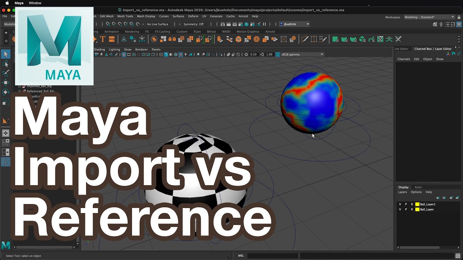Open the Symmetry: Off dropdown
This screenshot has height=260, width=463.
tap(194, 24)
